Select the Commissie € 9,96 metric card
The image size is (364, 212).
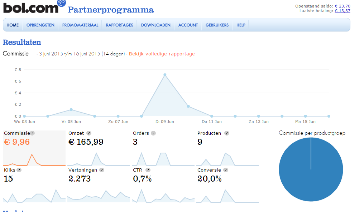pos(34,148)
